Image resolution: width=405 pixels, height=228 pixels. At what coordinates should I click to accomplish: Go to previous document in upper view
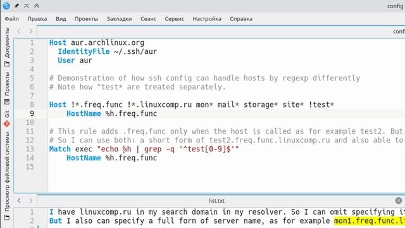point(19,32)
